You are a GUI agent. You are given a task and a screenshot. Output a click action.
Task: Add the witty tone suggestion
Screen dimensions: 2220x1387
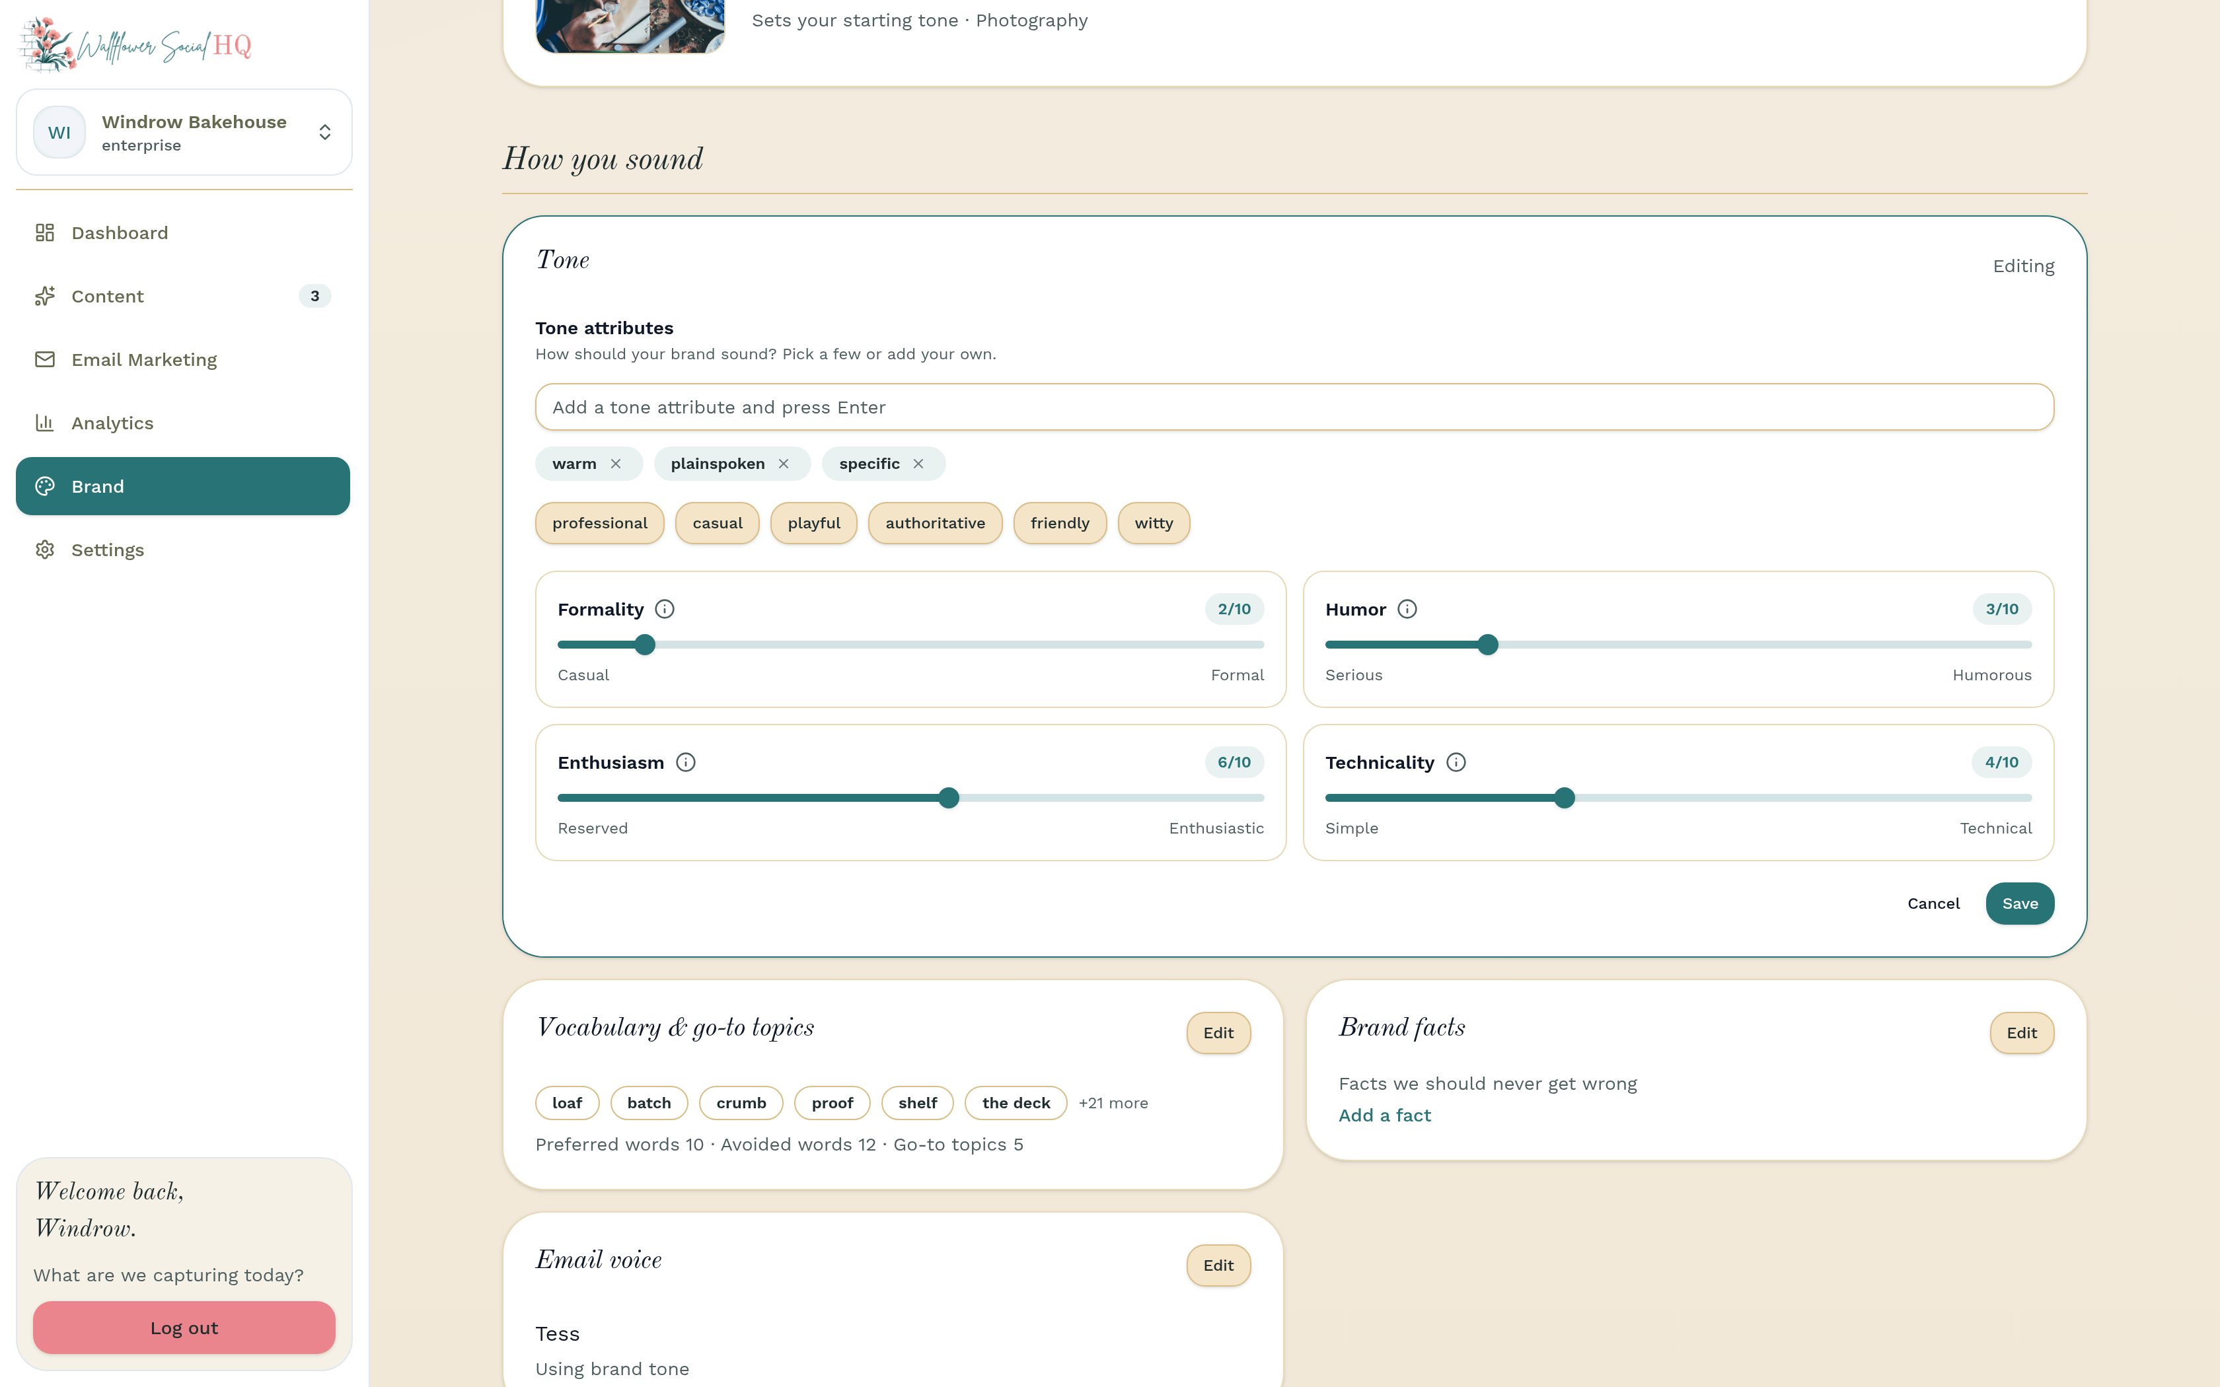pos(1153,523)
